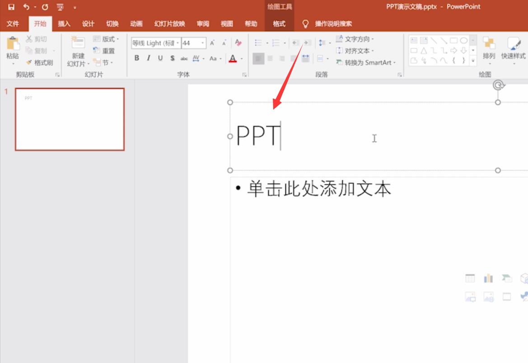The height and width of the screenshot is (363, 528).
Task: Select the oval shape in shapes gallery
Action: (x=464, y=40)
